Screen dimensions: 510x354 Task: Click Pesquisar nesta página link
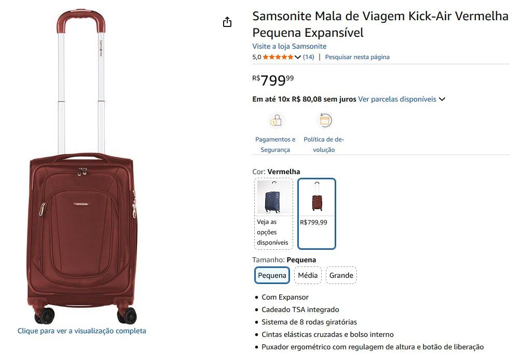click(x=357, y=57)
